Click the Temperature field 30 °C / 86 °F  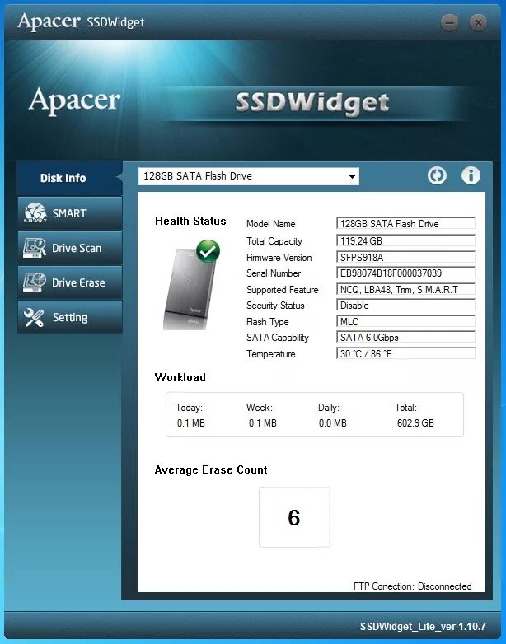pyautogui.click(x=405, y=353)
